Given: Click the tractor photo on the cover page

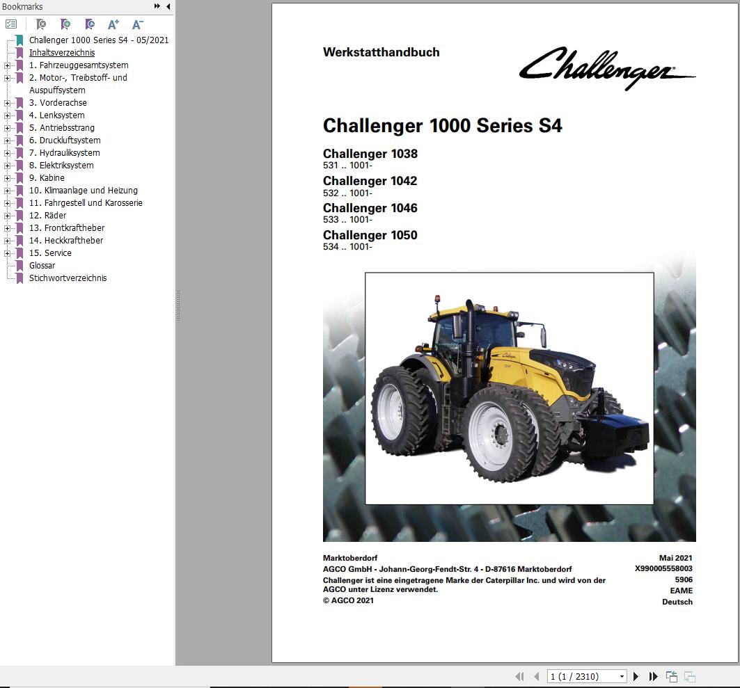Looking at the screenshot, I should pyautogui.click(x=509, y=389).
